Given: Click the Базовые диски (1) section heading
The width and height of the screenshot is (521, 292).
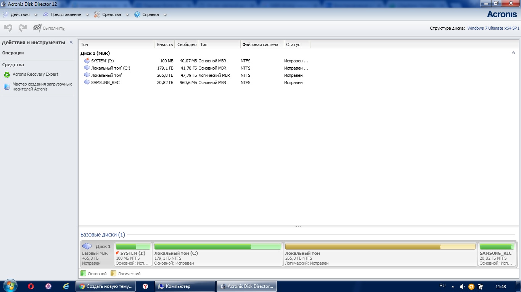Looking at the screenshot, I should (x=103, y=235).
